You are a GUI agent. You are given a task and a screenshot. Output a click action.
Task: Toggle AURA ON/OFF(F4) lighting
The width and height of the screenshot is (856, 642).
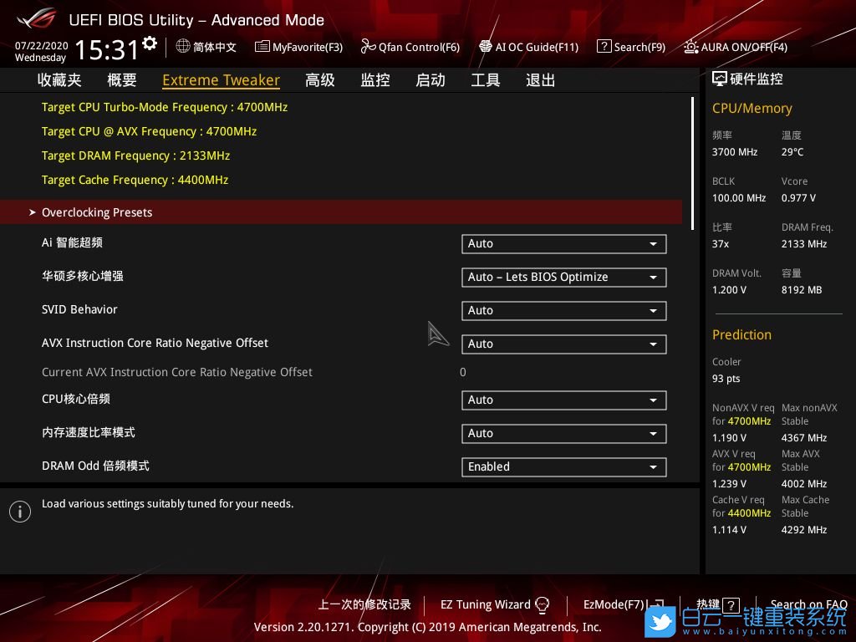point(691,47)
